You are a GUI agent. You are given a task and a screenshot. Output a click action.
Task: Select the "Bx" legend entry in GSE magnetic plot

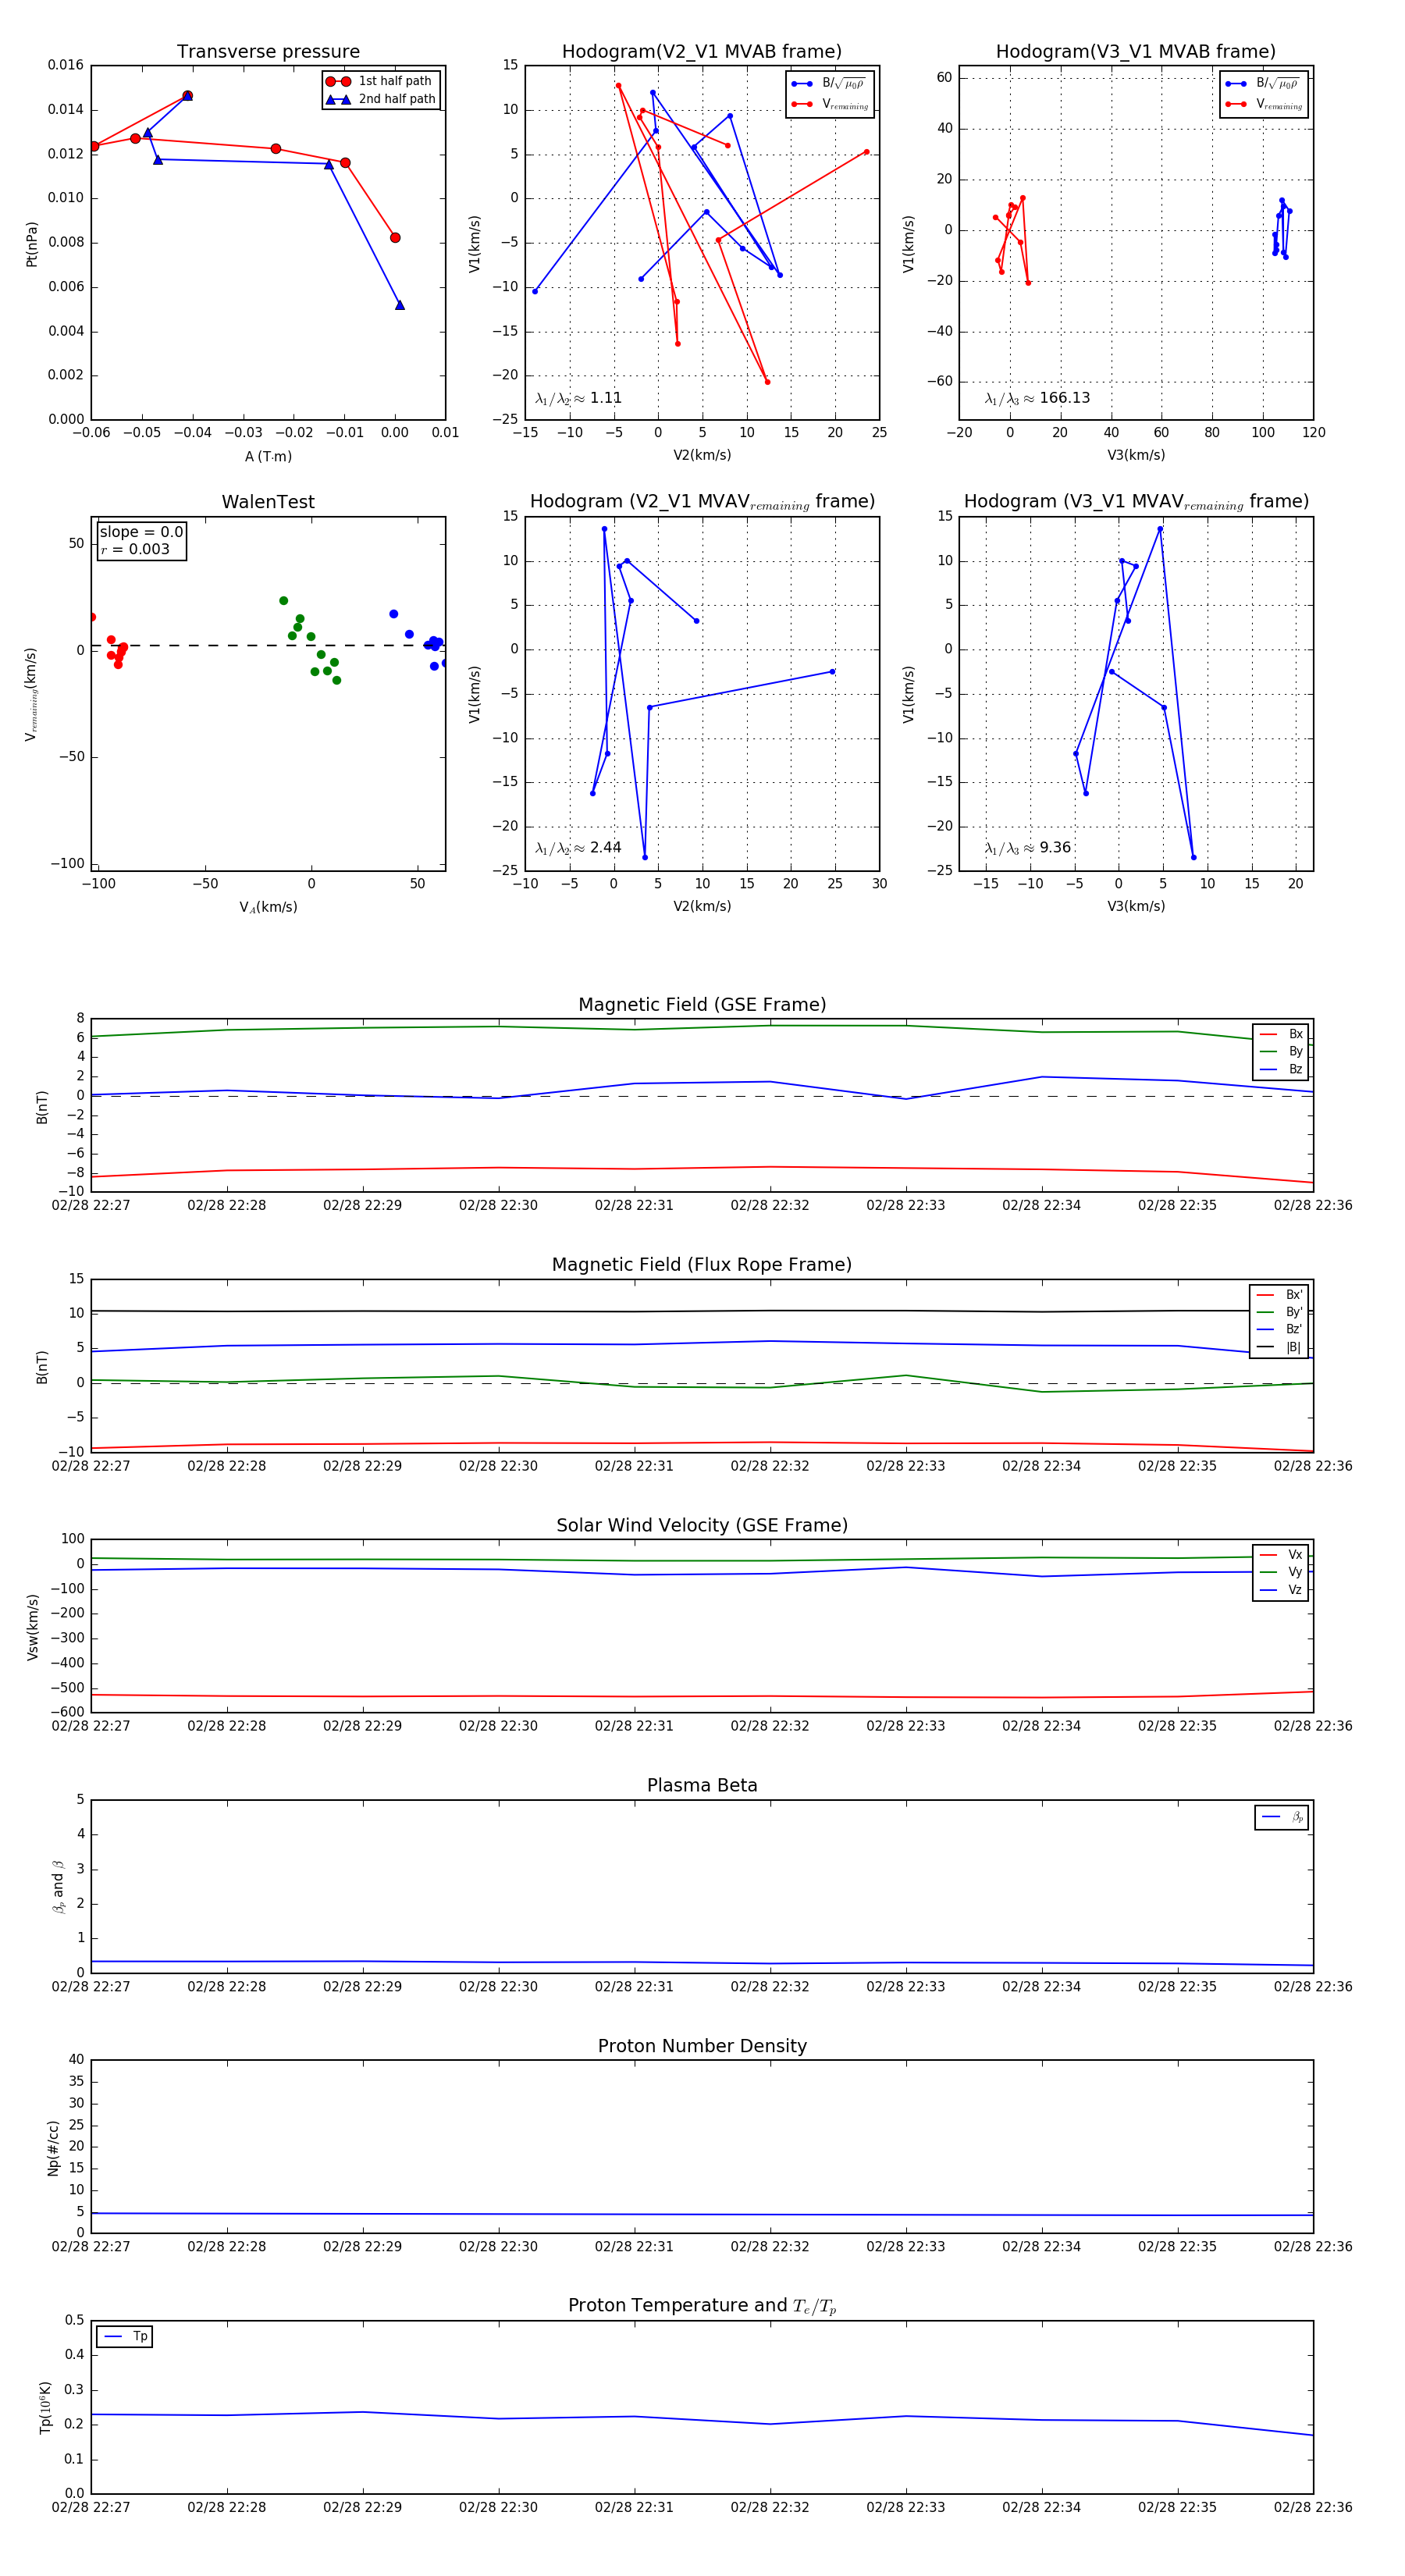[1282, 1034]
